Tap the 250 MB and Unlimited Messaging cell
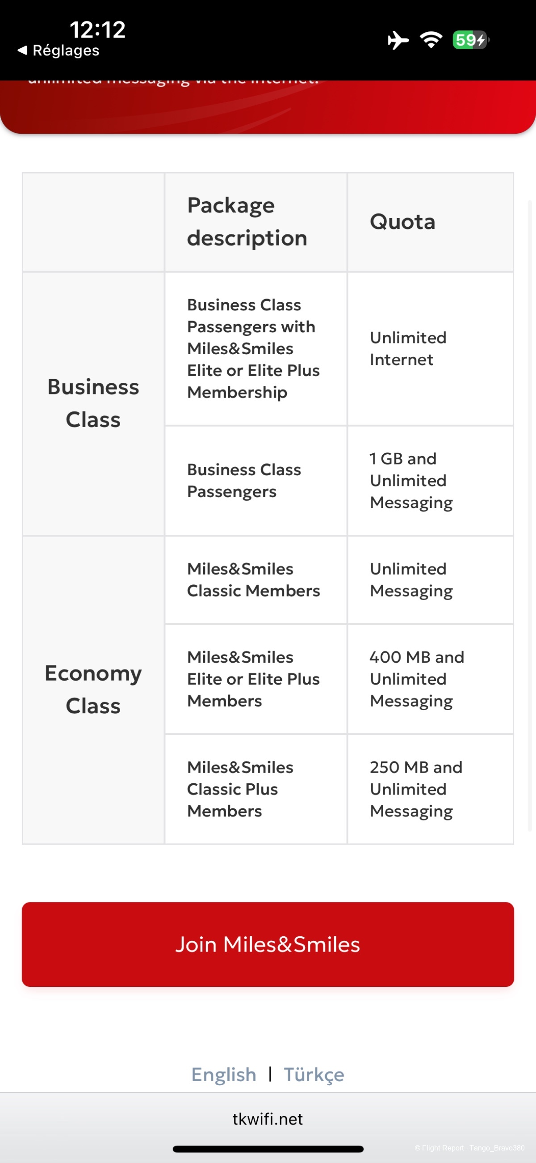This screenshot has width=536, height=1163. pyautogui.click(x=430, y=789)
